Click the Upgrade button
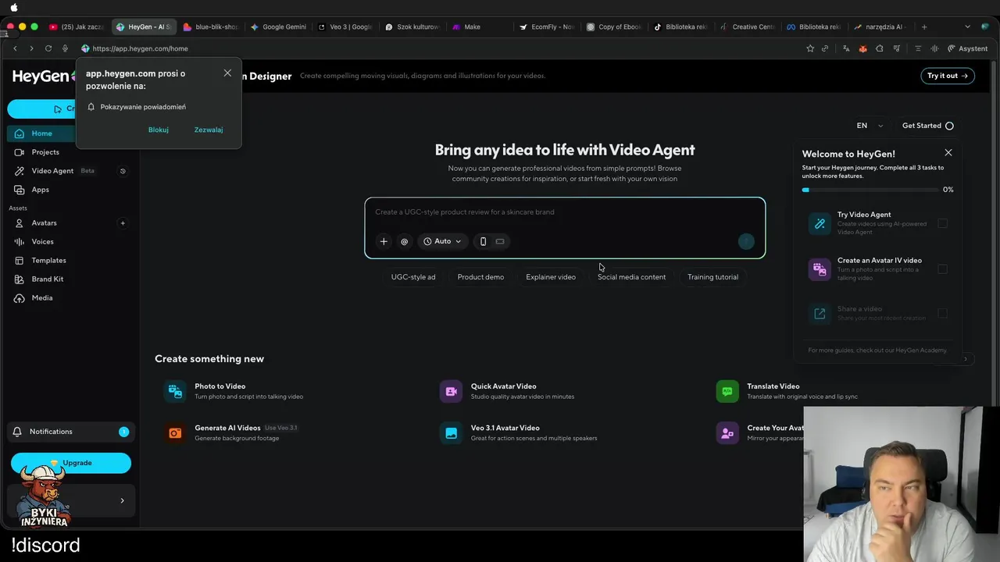Image resolution: width=1000 pixels, height=562 pixels. pyautogui.click(x=71, y=463)
